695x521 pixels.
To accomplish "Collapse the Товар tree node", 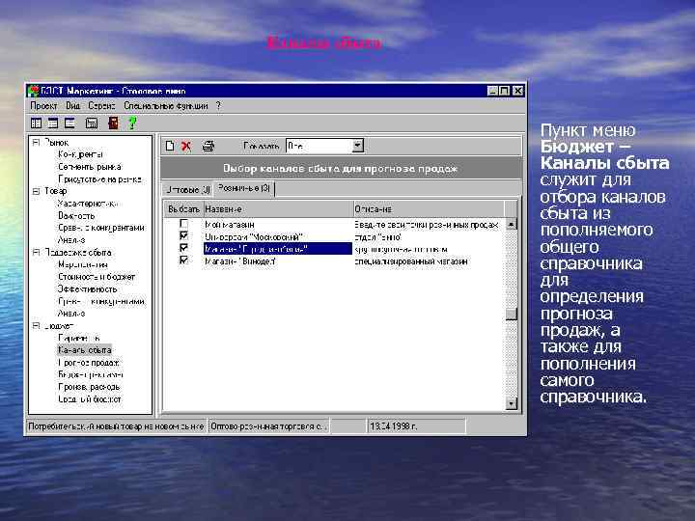I will [x=36, y=191].
